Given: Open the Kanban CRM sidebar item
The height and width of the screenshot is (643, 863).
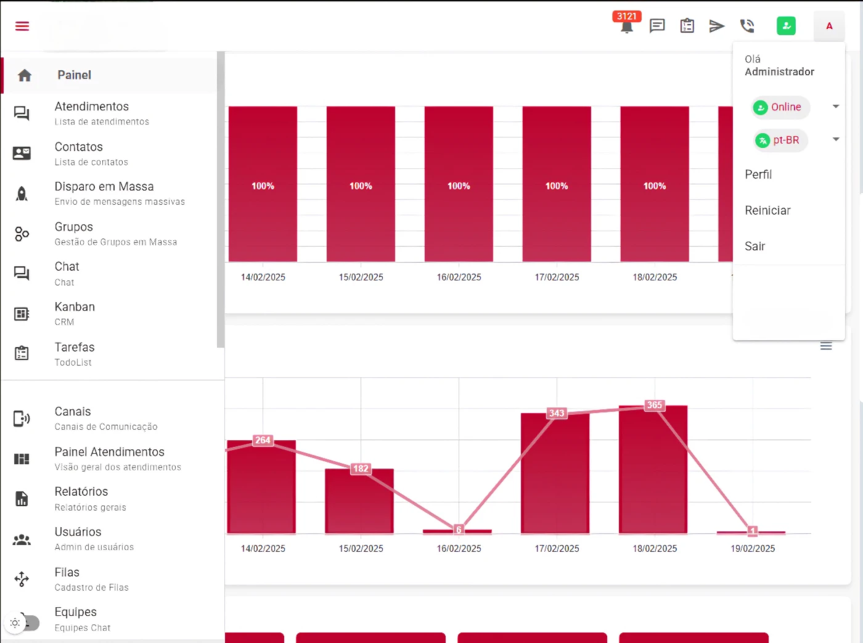Looking at the screenshot, I should click(75, 313).
